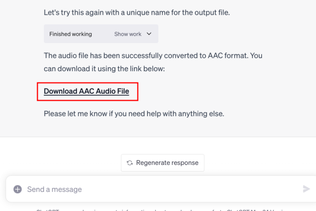Click the circular arrows regenerate icon
The height and width of the screenshot is (211, 316).
[130, 163]
